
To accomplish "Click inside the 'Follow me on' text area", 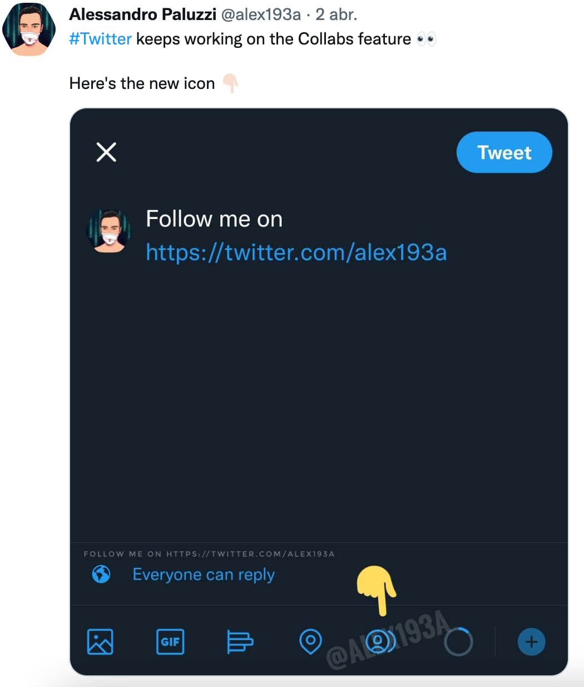I will (x=214, y=218).
